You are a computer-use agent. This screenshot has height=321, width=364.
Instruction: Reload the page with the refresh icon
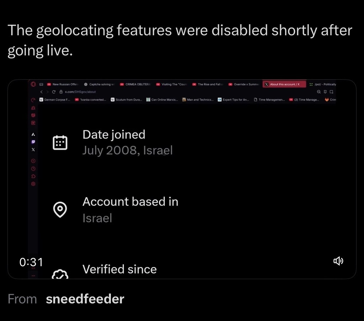tap(54, 92)
